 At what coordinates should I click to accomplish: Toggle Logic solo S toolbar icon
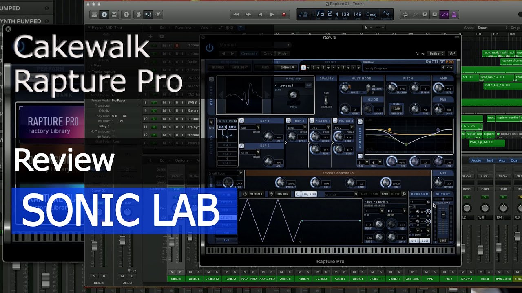click(x=434, y=15)
